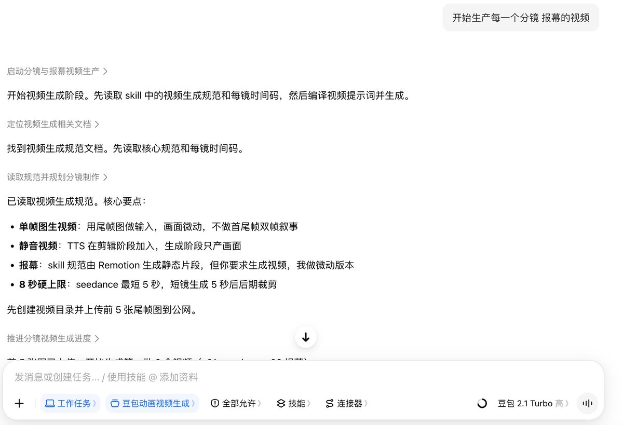Click the user message 开始生产每一个分镜 报幕的视频
623x425 pixels.
(521, 18)
